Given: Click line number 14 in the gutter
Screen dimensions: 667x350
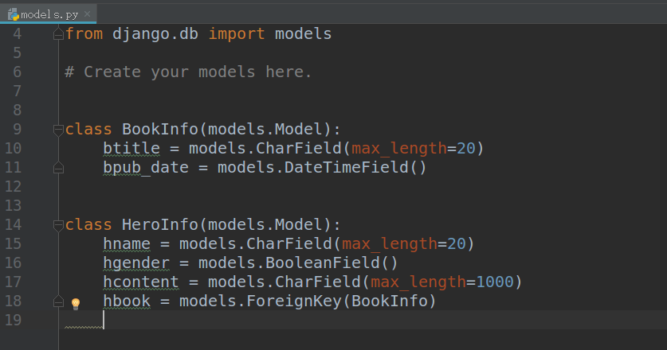Looking at the screenshot, I should click(13, 224).
